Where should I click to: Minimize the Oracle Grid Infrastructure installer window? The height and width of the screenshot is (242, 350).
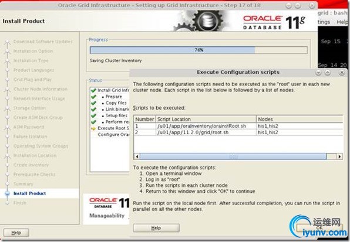(288, 5)
